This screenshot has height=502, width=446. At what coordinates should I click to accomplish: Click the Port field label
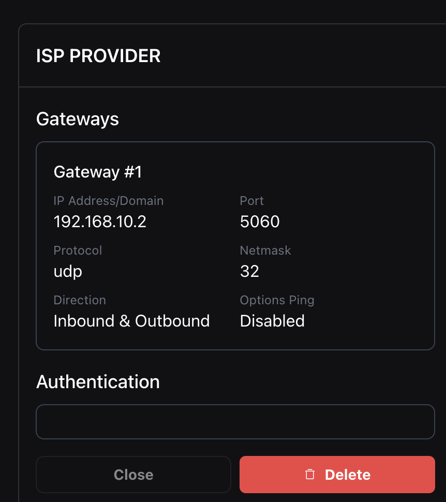tap(252, 201)
